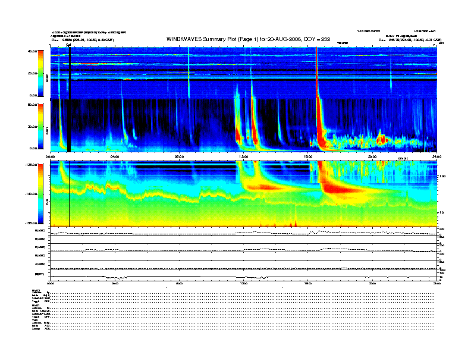This screenshot has width=471, height=364.
Task: Click the 30.00 tick on RAD1 color scale
Action: click(x=32, y=127)
